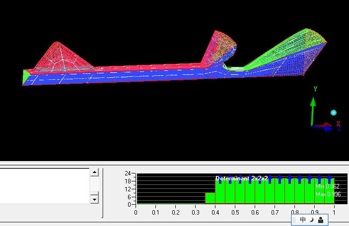Click the cyan isometric view sphere
This screenshot has height=226, width=349.
click(x=334, y=113)
